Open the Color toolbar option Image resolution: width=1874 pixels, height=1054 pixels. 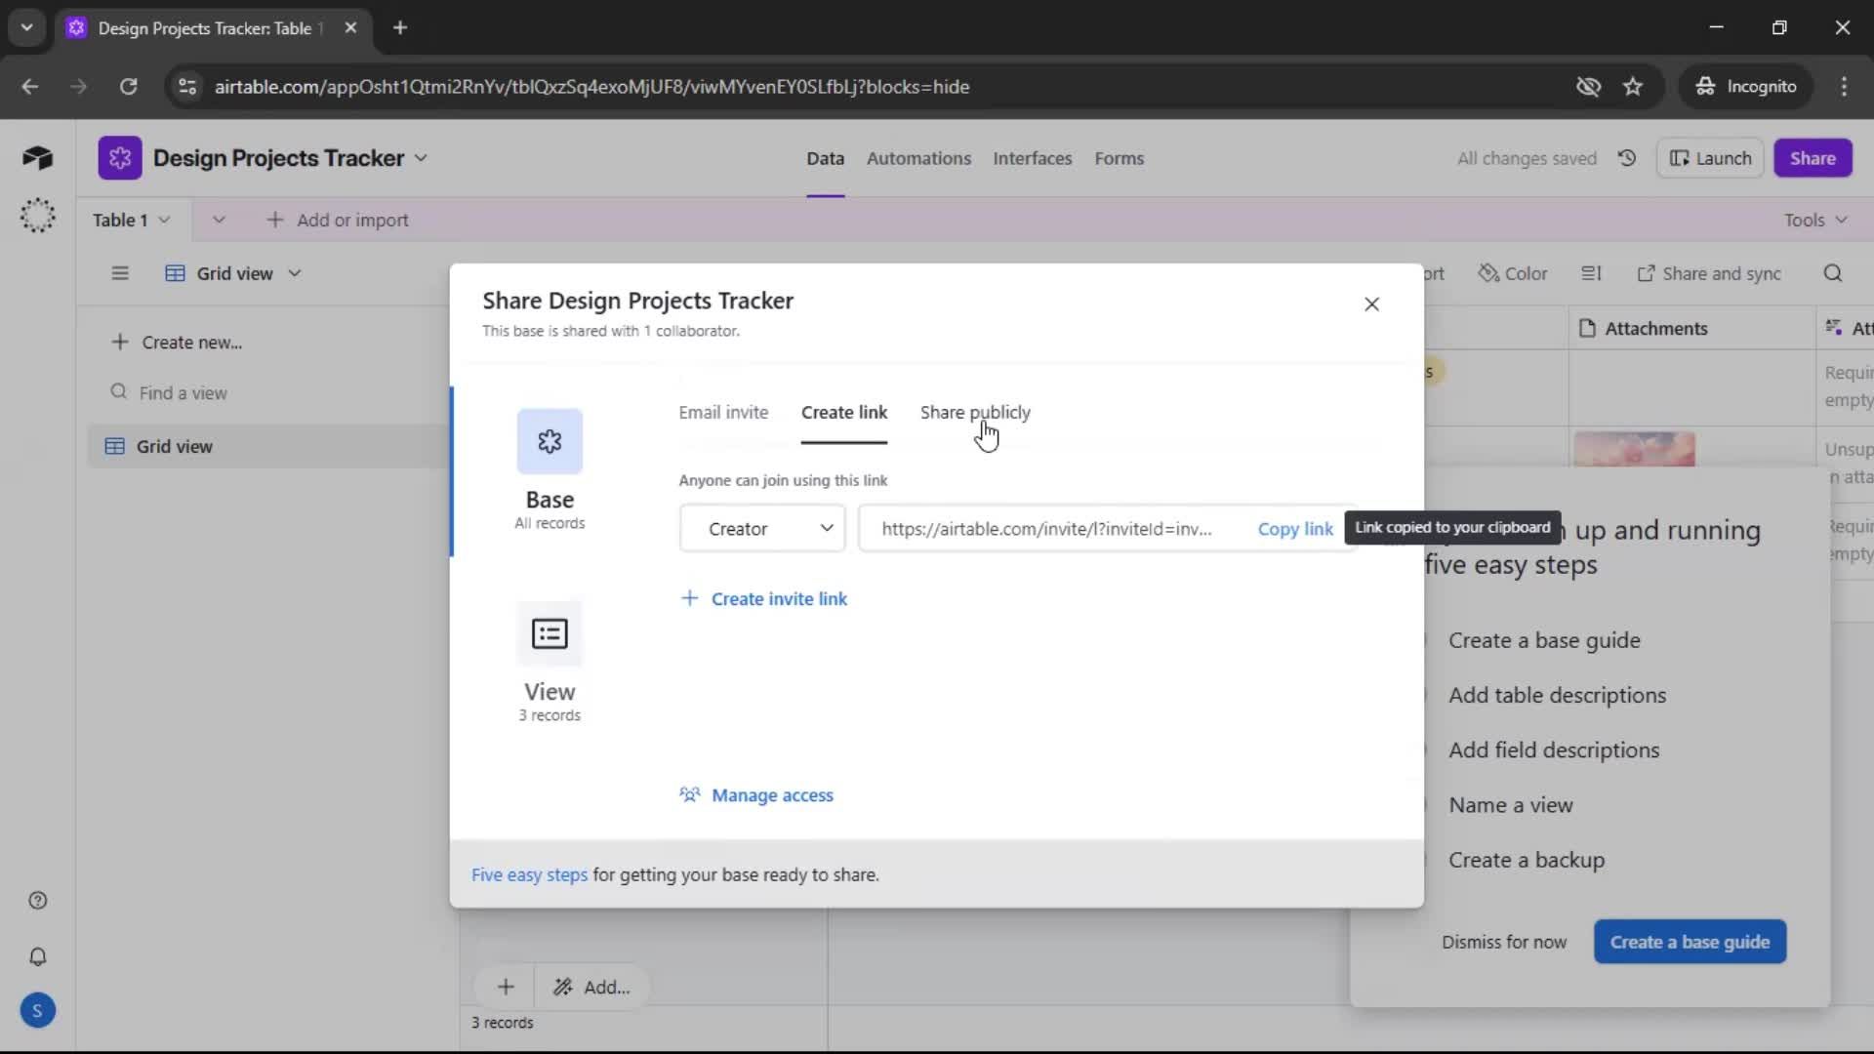[x=1513, y=273]
